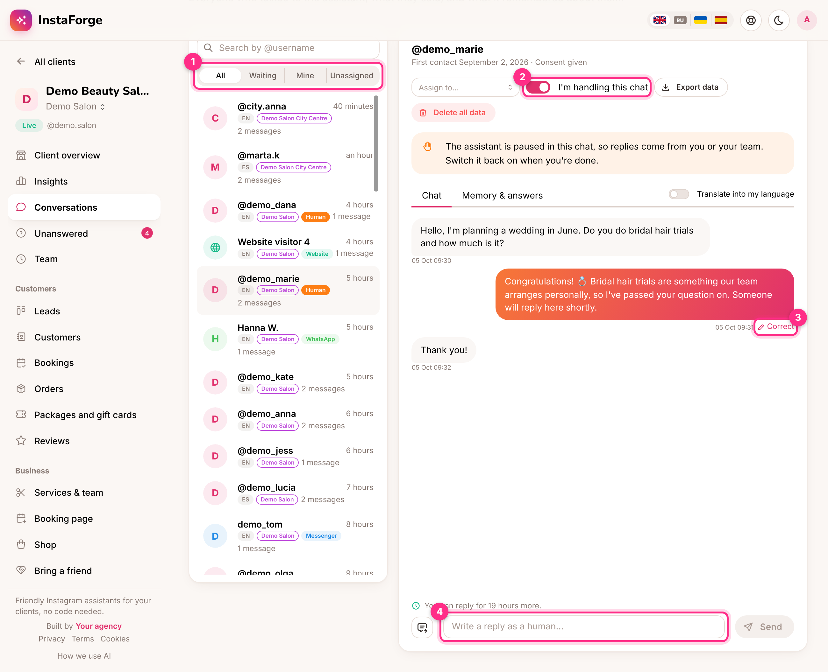Screen dimensions: 828x672
Task: Open the user avatar A menu
Action: [807, 20]
